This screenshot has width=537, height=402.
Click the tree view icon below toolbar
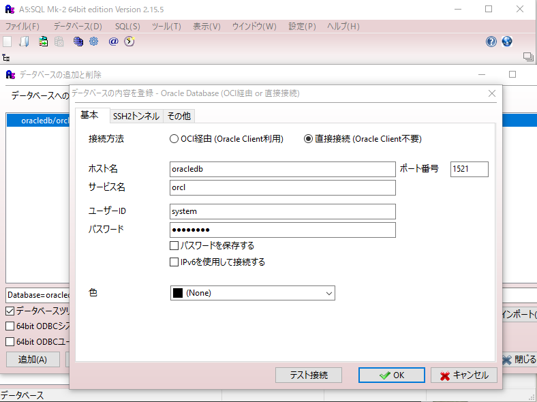click(6, 58)
